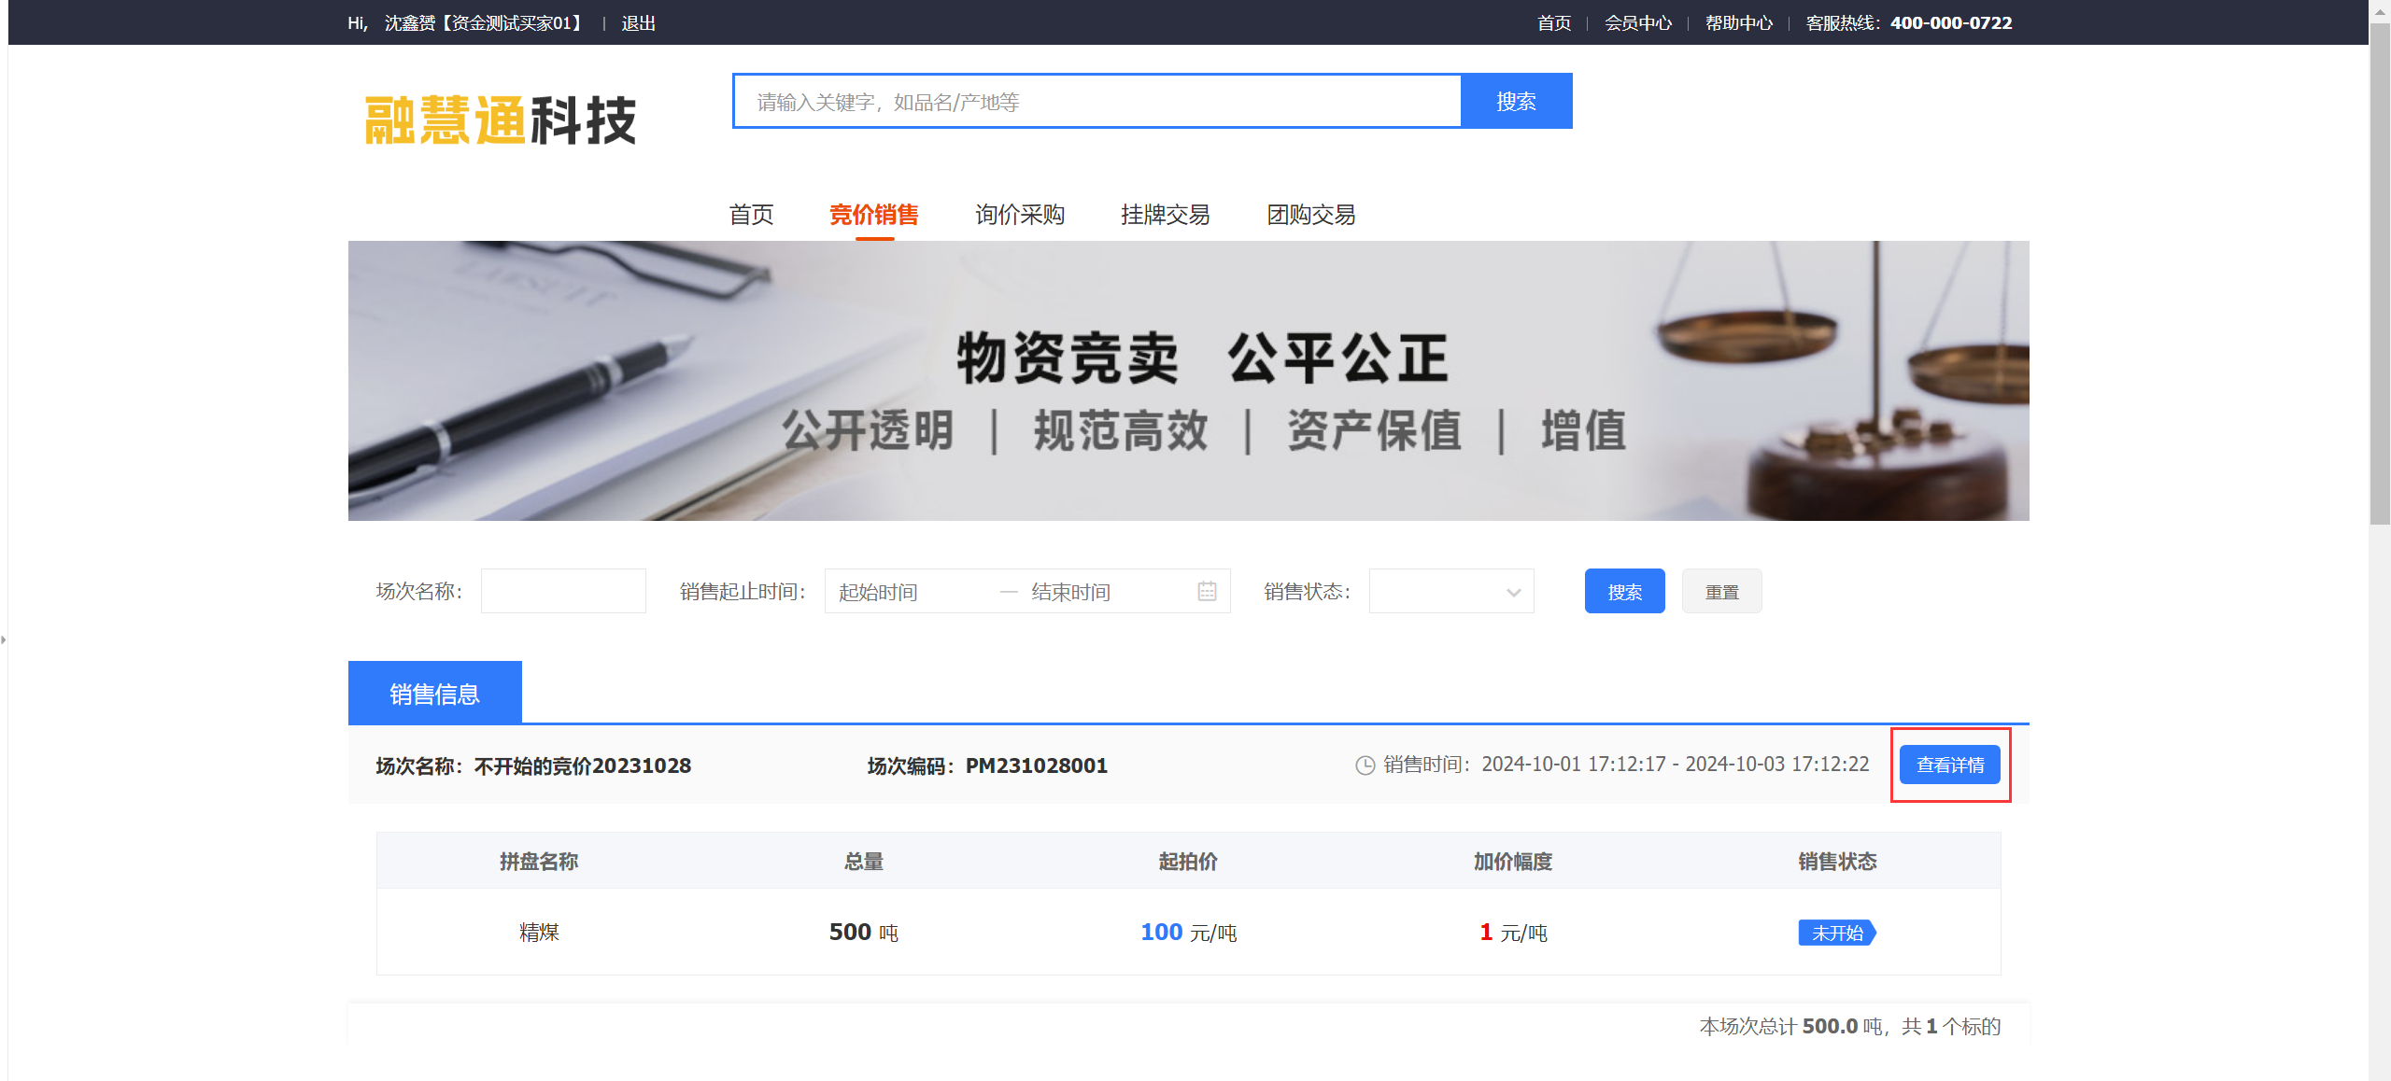
Task: Click the 融慧通科技 logo
Action: point(500,120)
